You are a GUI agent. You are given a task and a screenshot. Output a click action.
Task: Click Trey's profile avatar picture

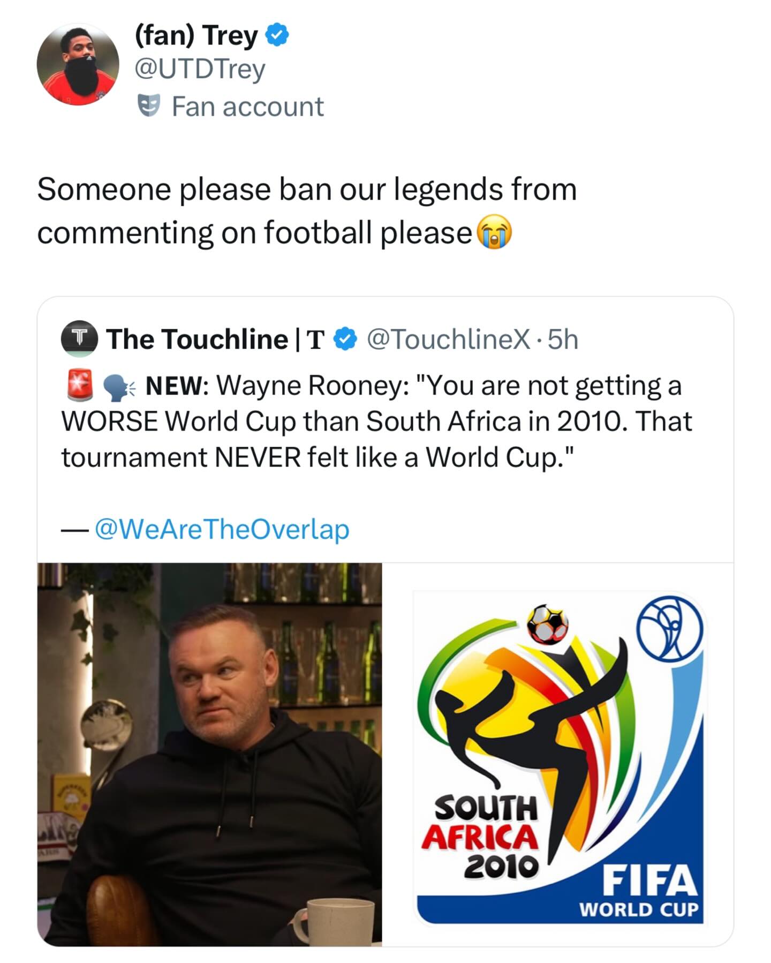pyautogui.click(x=78, y=64)
